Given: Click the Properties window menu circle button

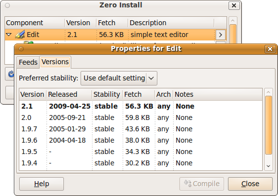Looking at the screenshot, I should 21,49.
